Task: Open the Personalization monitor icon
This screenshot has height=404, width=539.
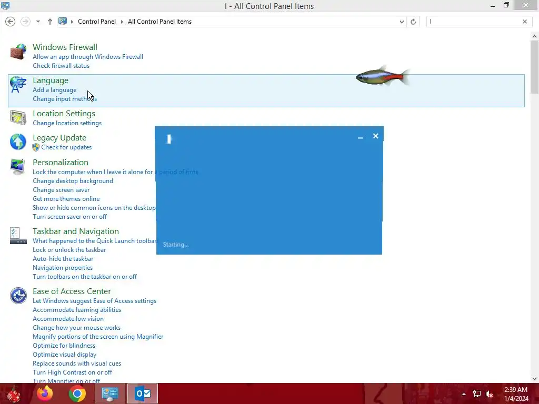Action: pyautogui.click(x=18, y=167)
